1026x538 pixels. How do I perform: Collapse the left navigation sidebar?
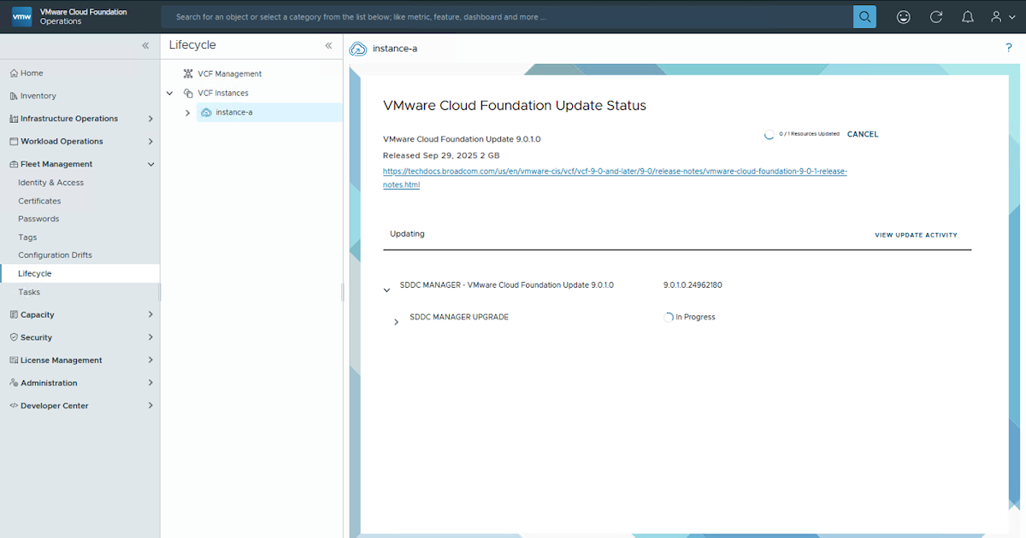click(x=145, y=45)
